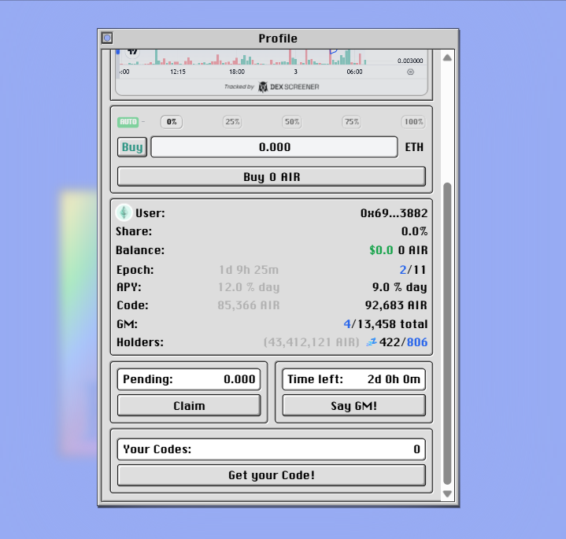Click the 43,412,121 AIR holders total
The width and height of the screenshot is (566, 539).
coord(312,342)
